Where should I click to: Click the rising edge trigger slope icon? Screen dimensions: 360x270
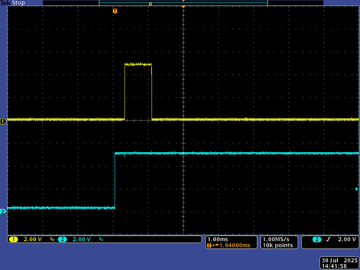point(328,239)
